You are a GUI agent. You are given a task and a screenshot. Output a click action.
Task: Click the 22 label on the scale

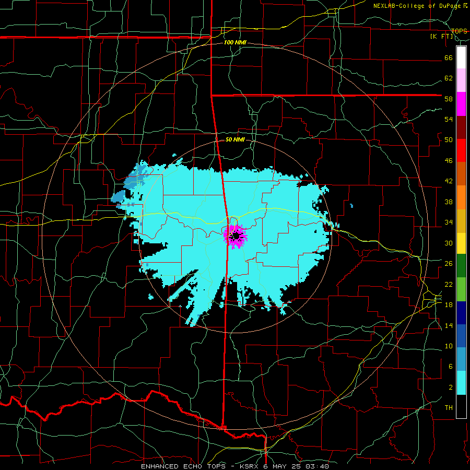pyautogui.click(x=449, y=284)
